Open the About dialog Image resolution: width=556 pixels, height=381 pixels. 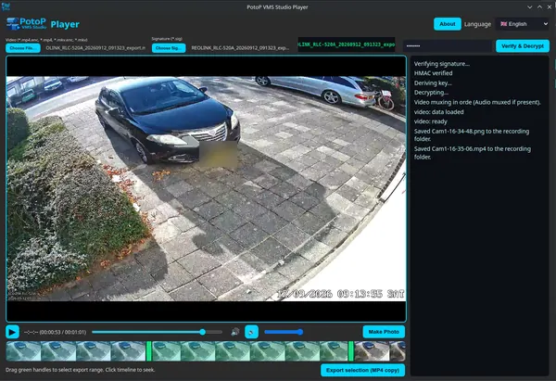point(448,24)
